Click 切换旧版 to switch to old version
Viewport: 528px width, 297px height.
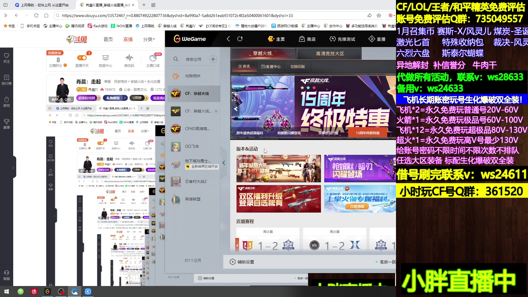(x=298, y=67)
